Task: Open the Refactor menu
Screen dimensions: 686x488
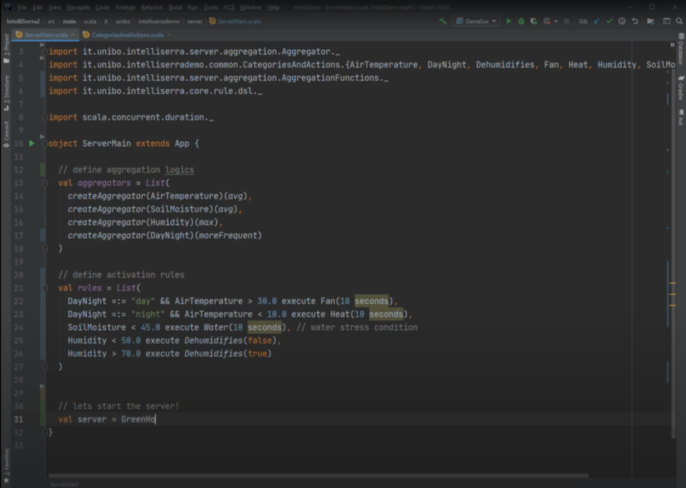Action: coord(152,7)
